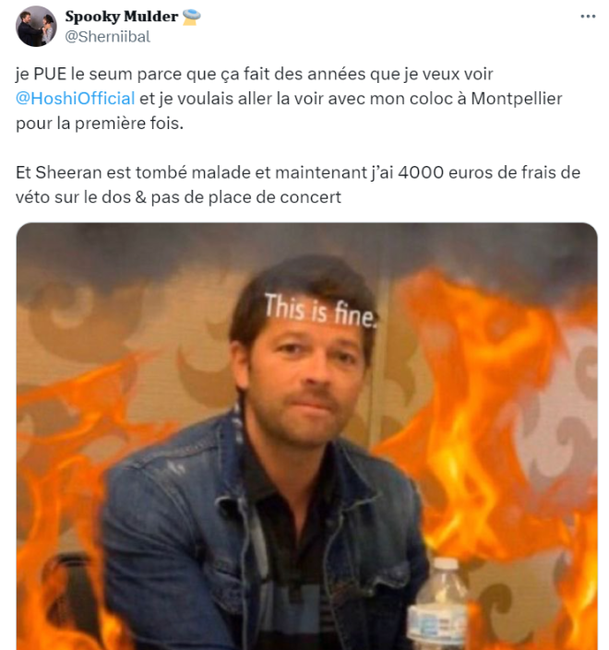The width and height of the screenshot is (609, 650).
Task: Click the line starting 'Et Sheeran est tombé malade'
Action: [x=298, y=172]
